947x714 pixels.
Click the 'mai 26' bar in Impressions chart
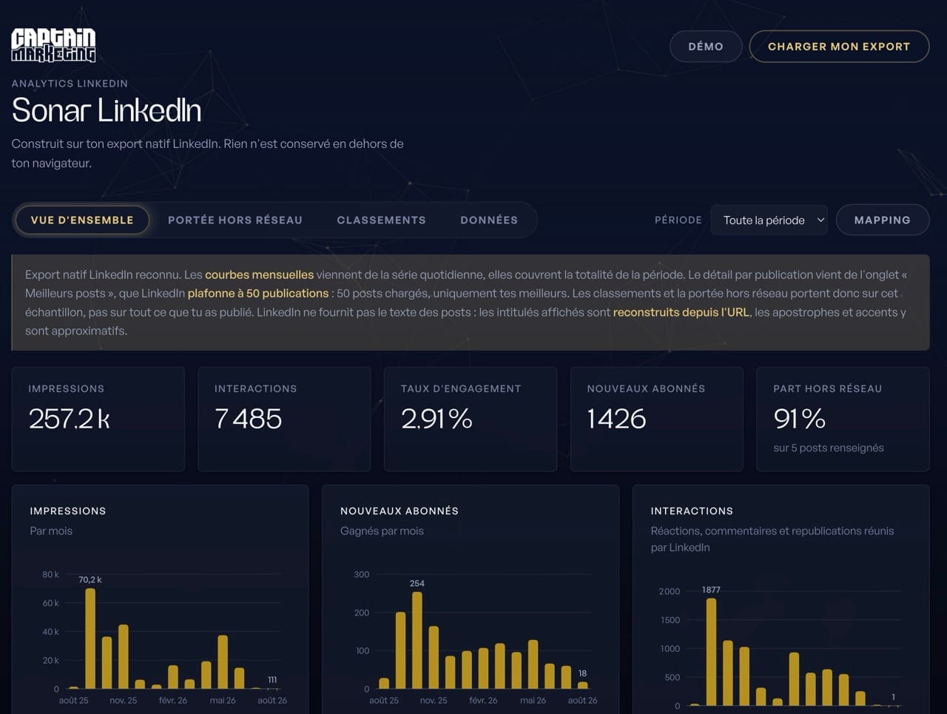tap(223, 662)
